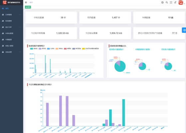Screen dimensions: 186x133
Task: Expand the 统计分析 sidebar submenu arrow
Action: tap(20, 27)
